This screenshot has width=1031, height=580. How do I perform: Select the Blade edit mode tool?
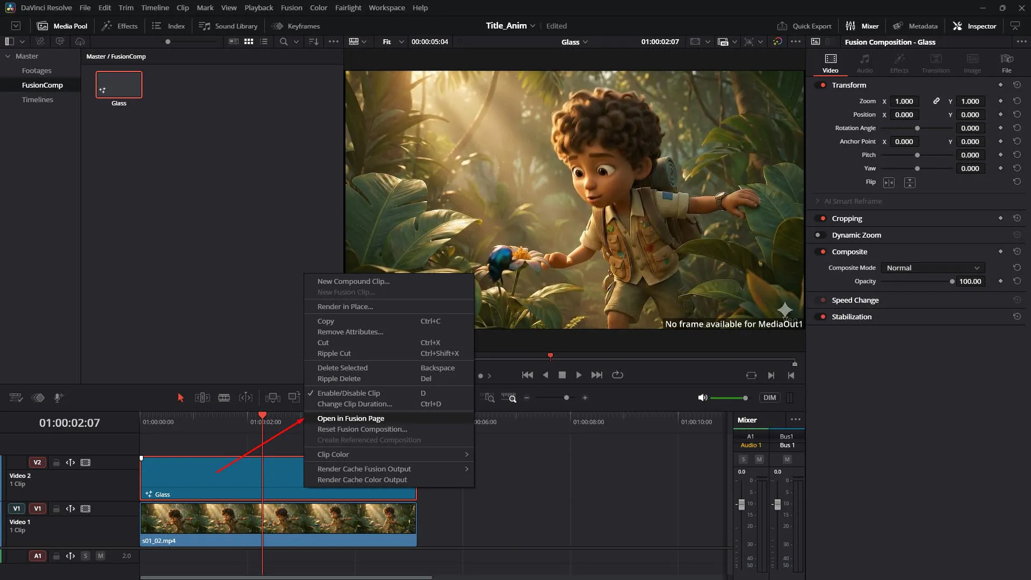(224, 398)
